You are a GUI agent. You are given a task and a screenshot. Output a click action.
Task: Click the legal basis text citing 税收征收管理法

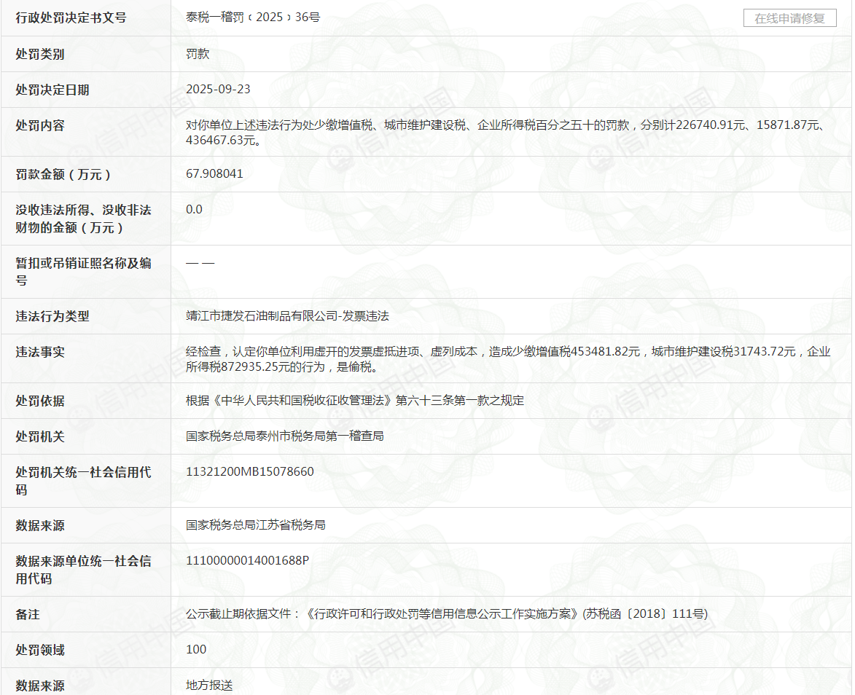tap(355, 400)
